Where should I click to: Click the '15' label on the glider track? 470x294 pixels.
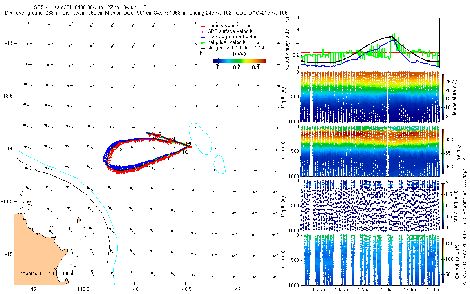[120, 149]
